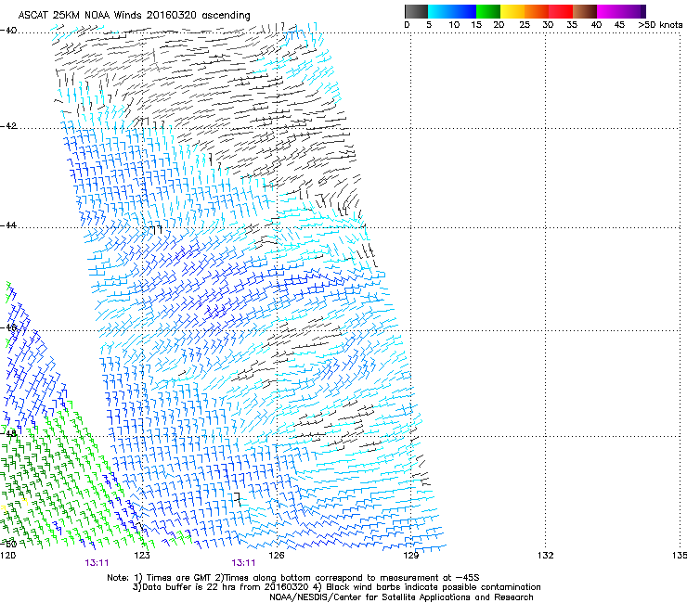Click the first purple '13:11' time near 123
Viewport: 687px width, 603px height.
tap(97, 563)
